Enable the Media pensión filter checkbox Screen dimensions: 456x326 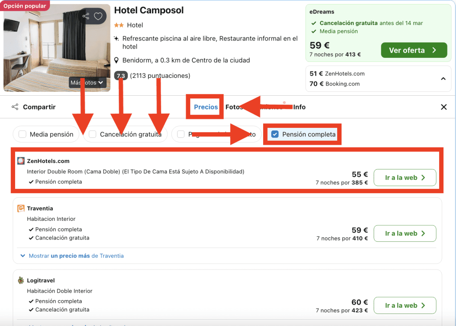click(23, 134)
